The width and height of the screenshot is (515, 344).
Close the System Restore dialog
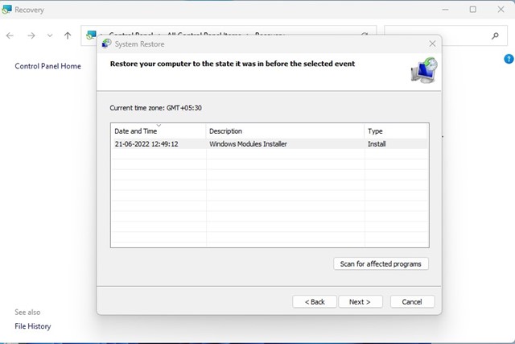(432, 44)
